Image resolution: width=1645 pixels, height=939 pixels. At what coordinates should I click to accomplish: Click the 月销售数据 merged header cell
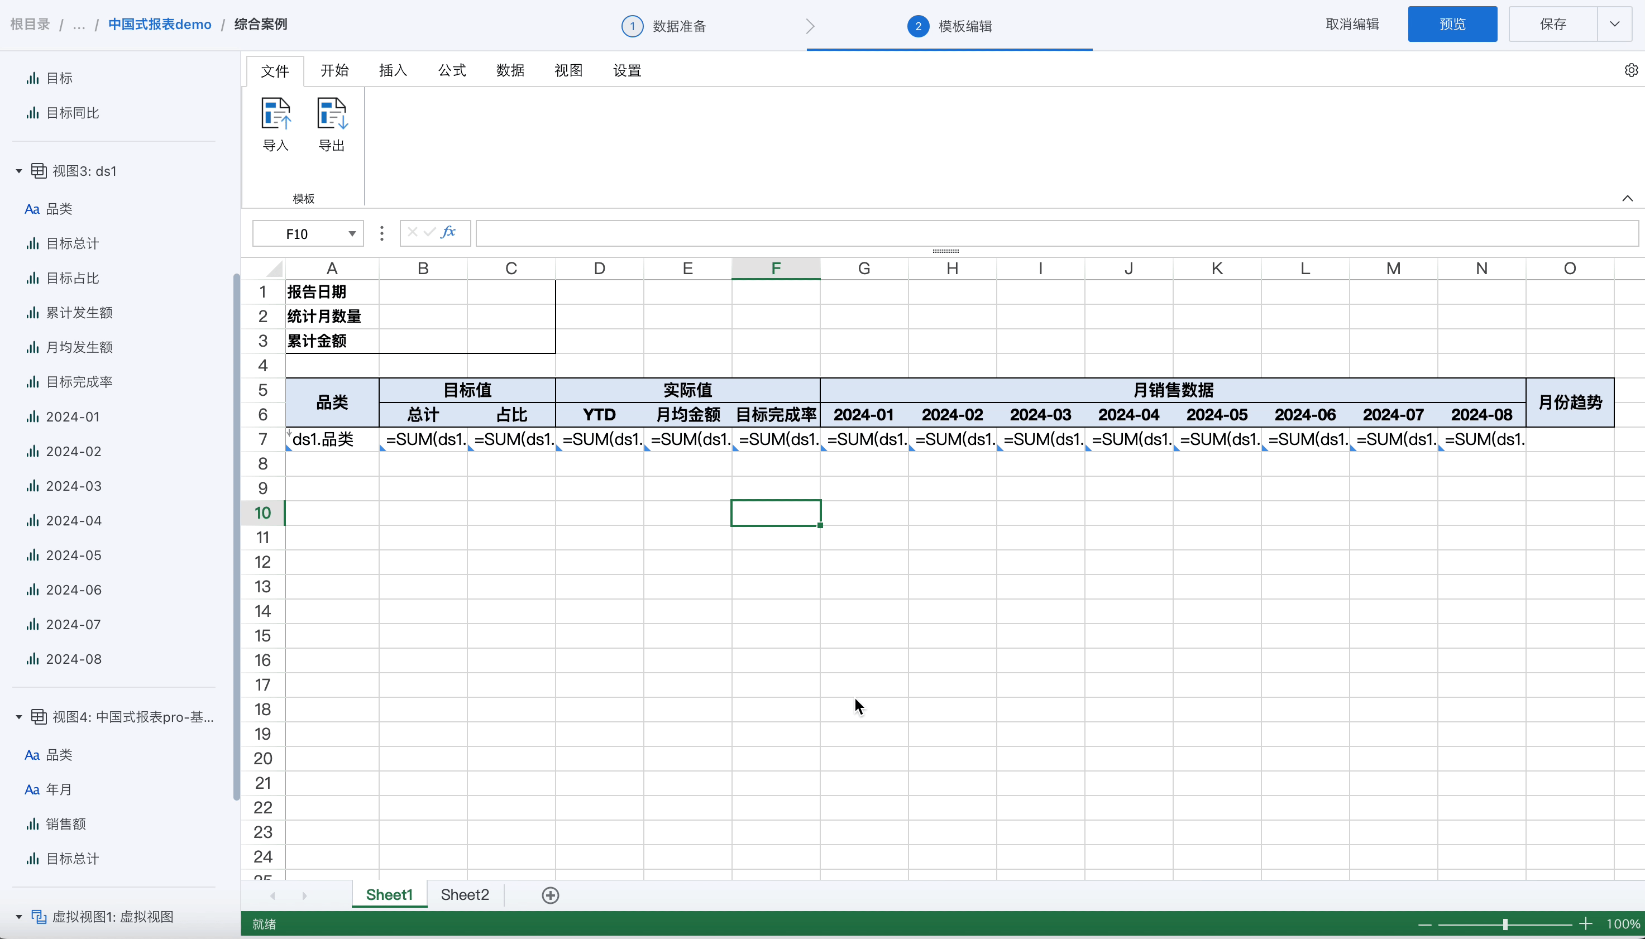click(x=1173, y=390)
